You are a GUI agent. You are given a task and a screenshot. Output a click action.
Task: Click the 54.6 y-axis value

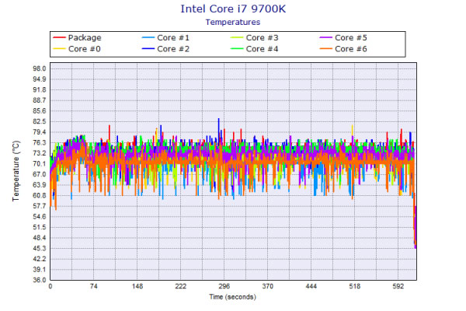click(40, 217)
